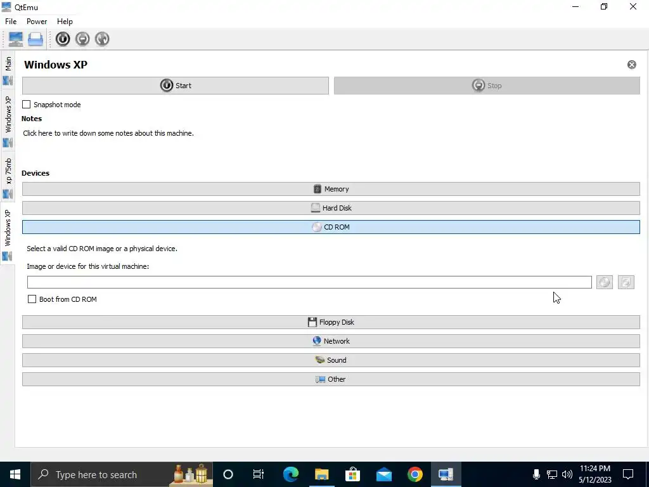The image size is (649, 487).
Task: Expand the Sound section
Action: click(331, 360)
